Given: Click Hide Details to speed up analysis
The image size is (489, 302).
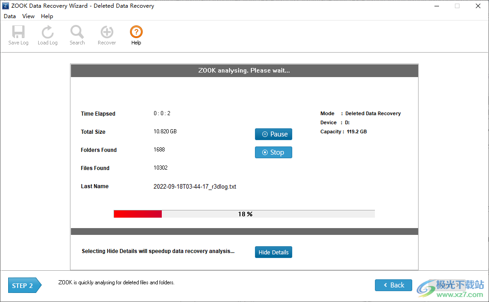Looking at the screenshot, I should [x=273, y=252].
